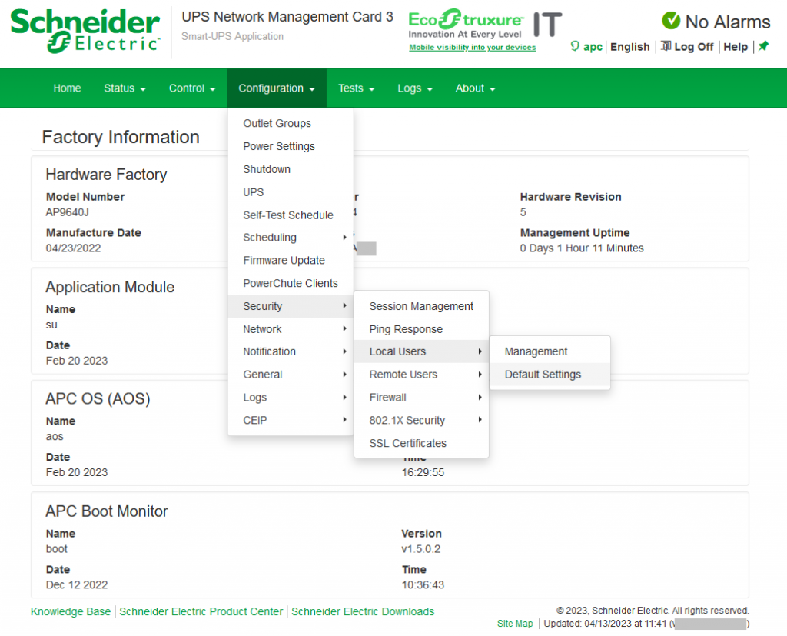The width and height of the screenshot is (787, 636).
Task: Click the model number value AP9640J
Action: click(x=68, y=212)
